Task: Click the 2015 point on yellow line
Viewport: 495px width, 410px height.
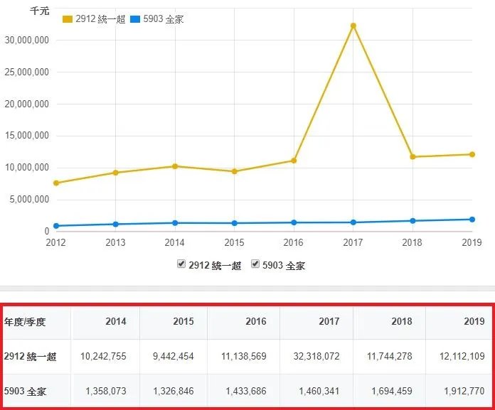Action: pyautogui.click(x=235, y=171)
